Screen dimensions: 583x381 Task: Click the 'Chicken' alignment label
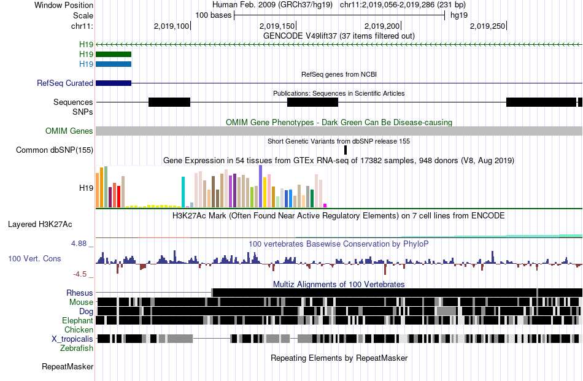coord(79,329)
